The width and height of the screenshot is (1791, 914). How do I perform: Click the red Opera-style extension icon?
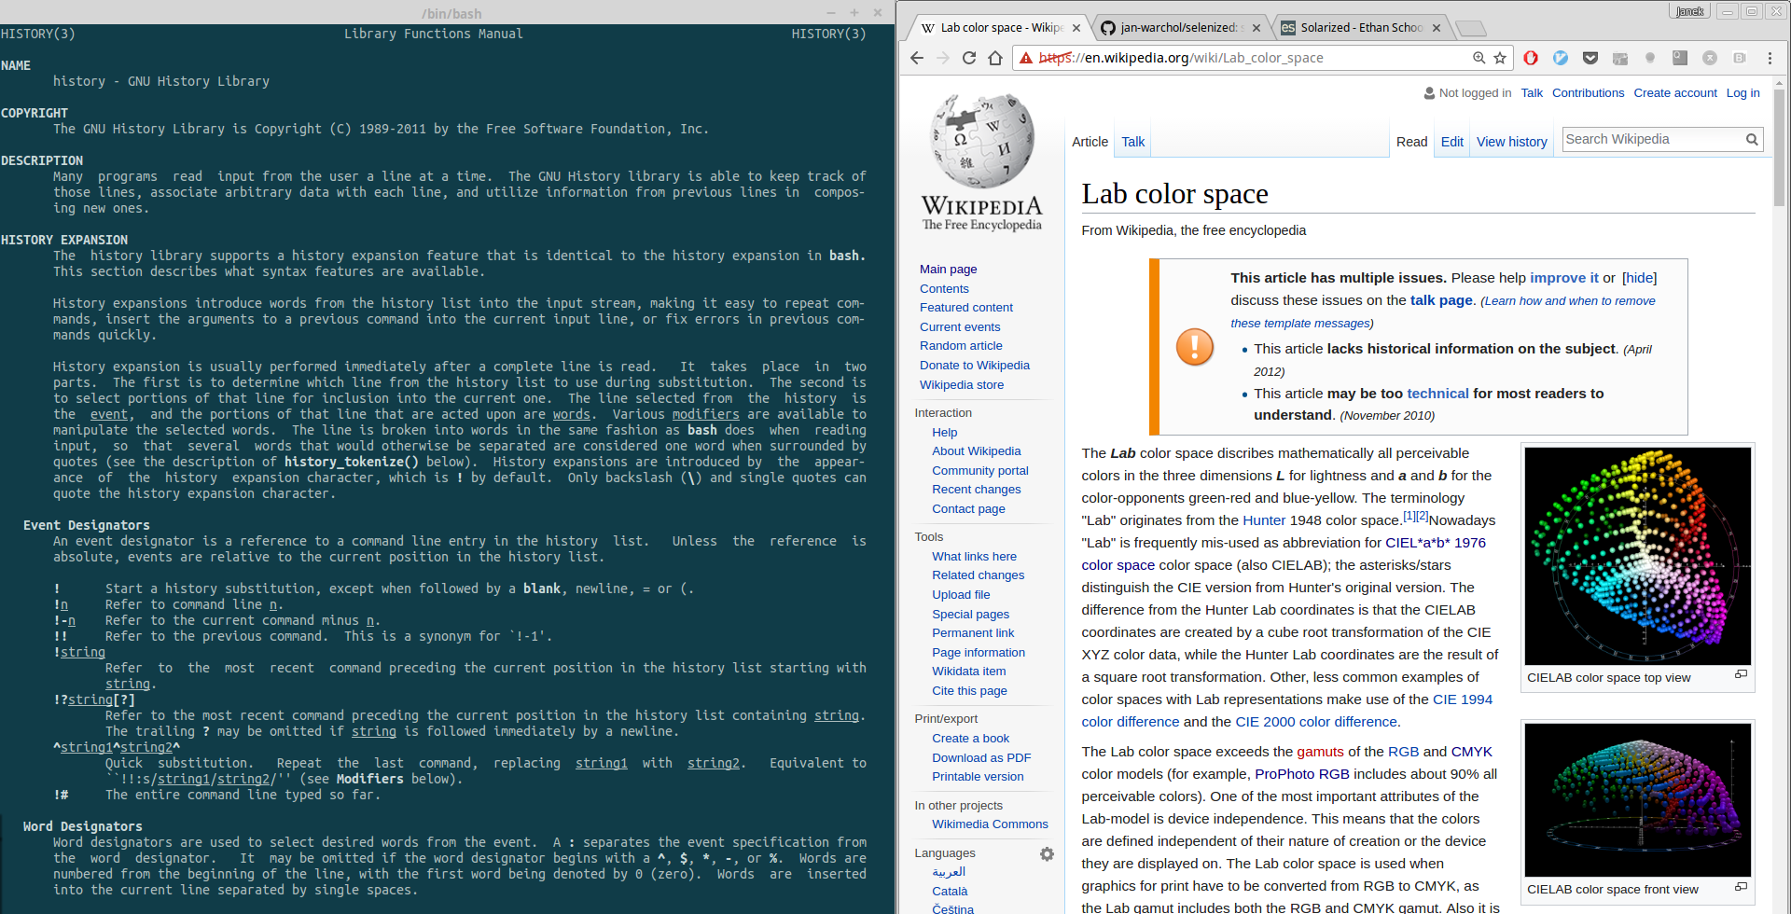pos(1531,58)
